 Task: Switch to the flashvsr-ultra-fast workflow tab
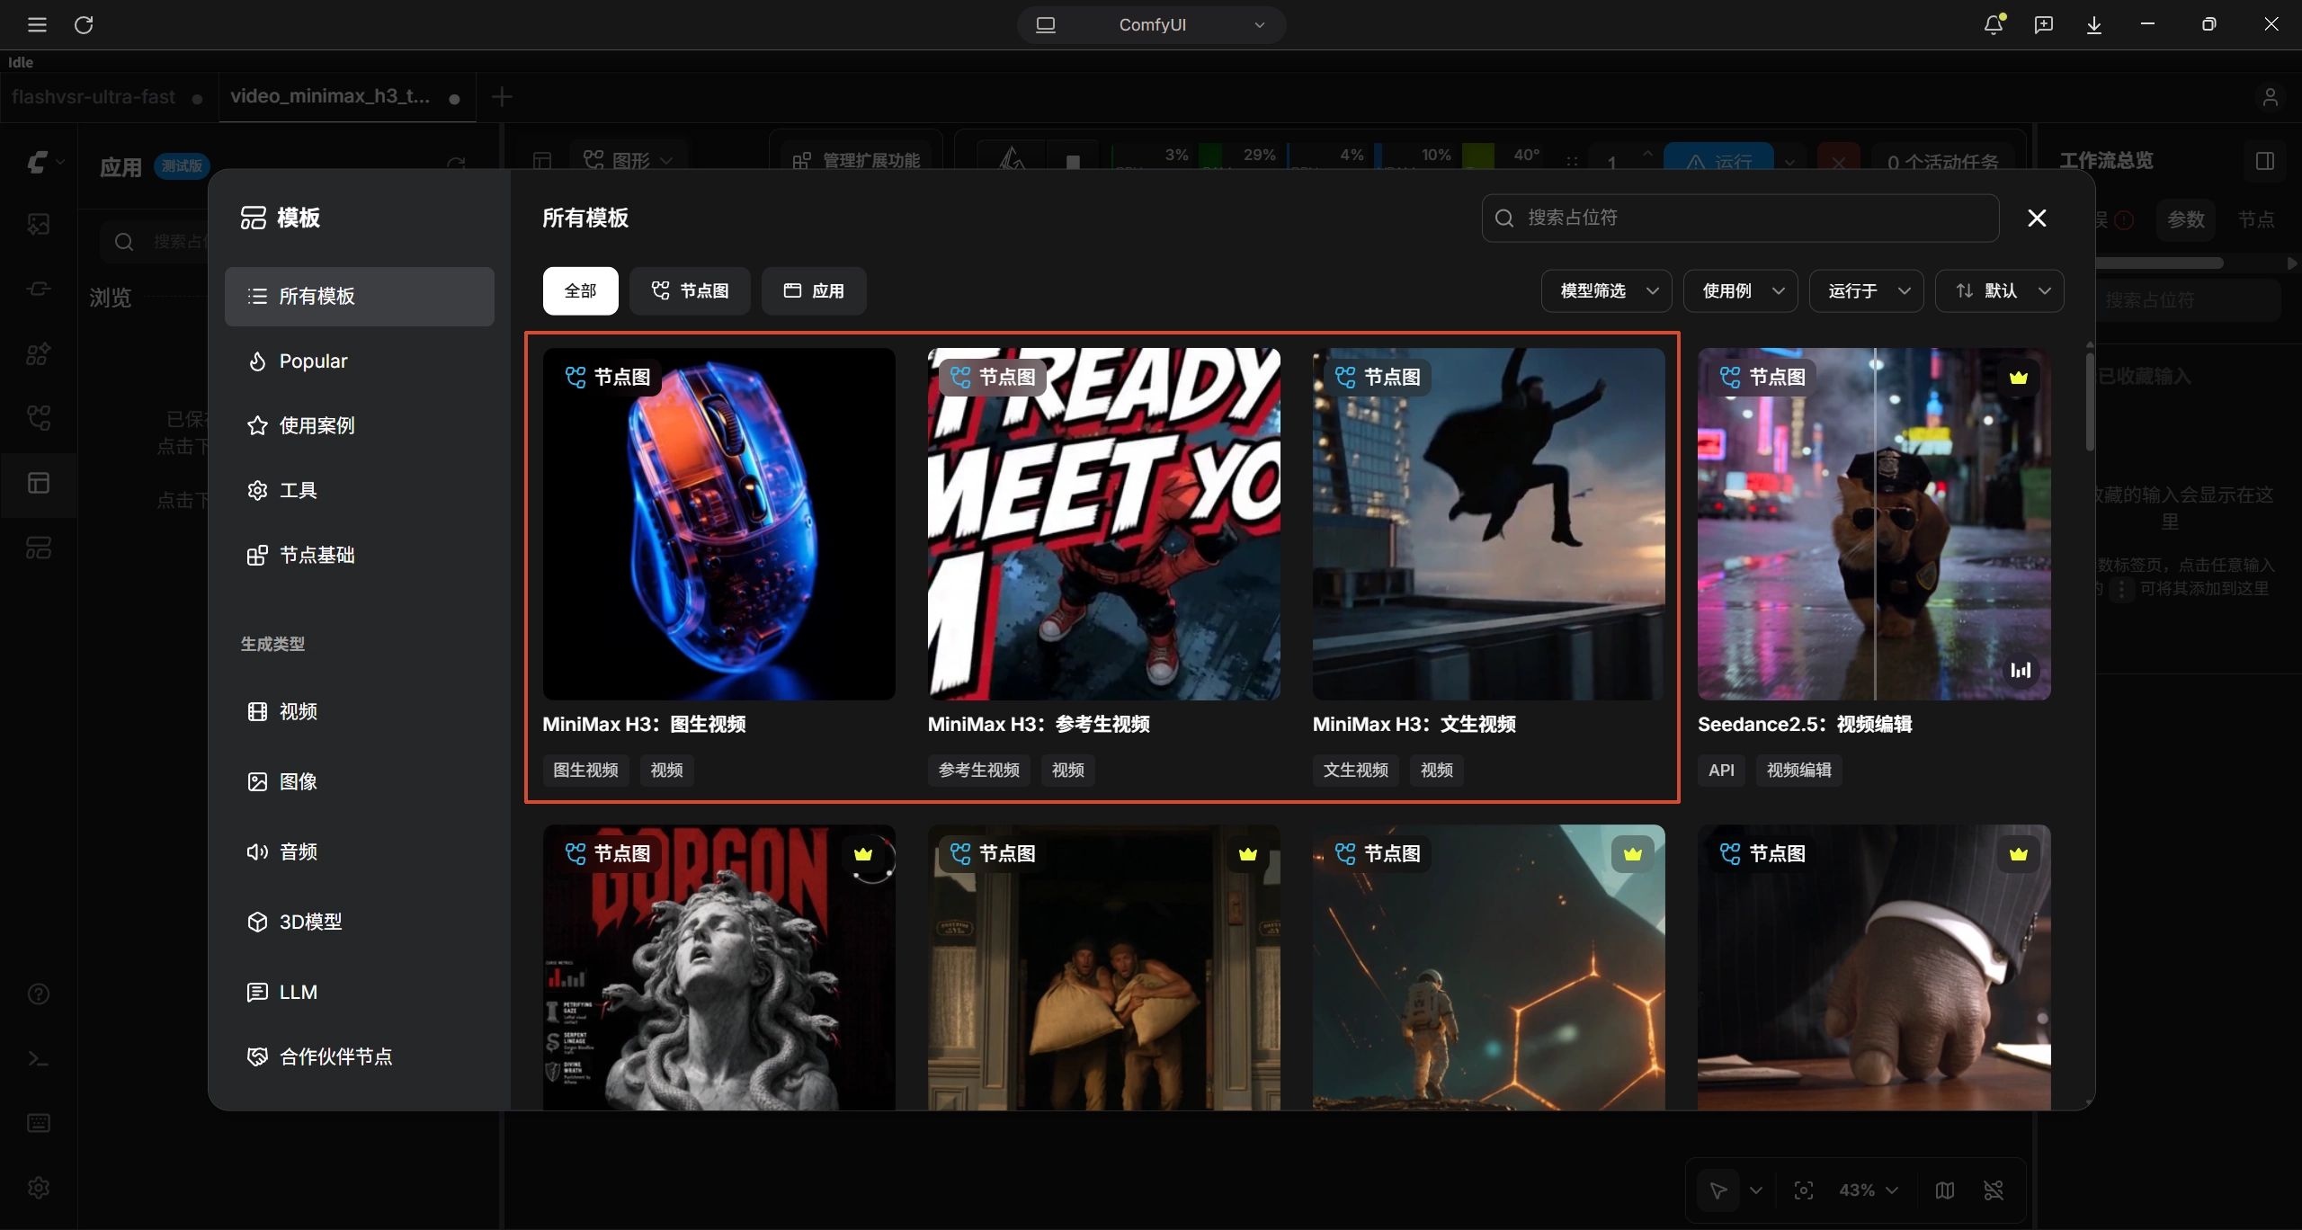[108, 96]
